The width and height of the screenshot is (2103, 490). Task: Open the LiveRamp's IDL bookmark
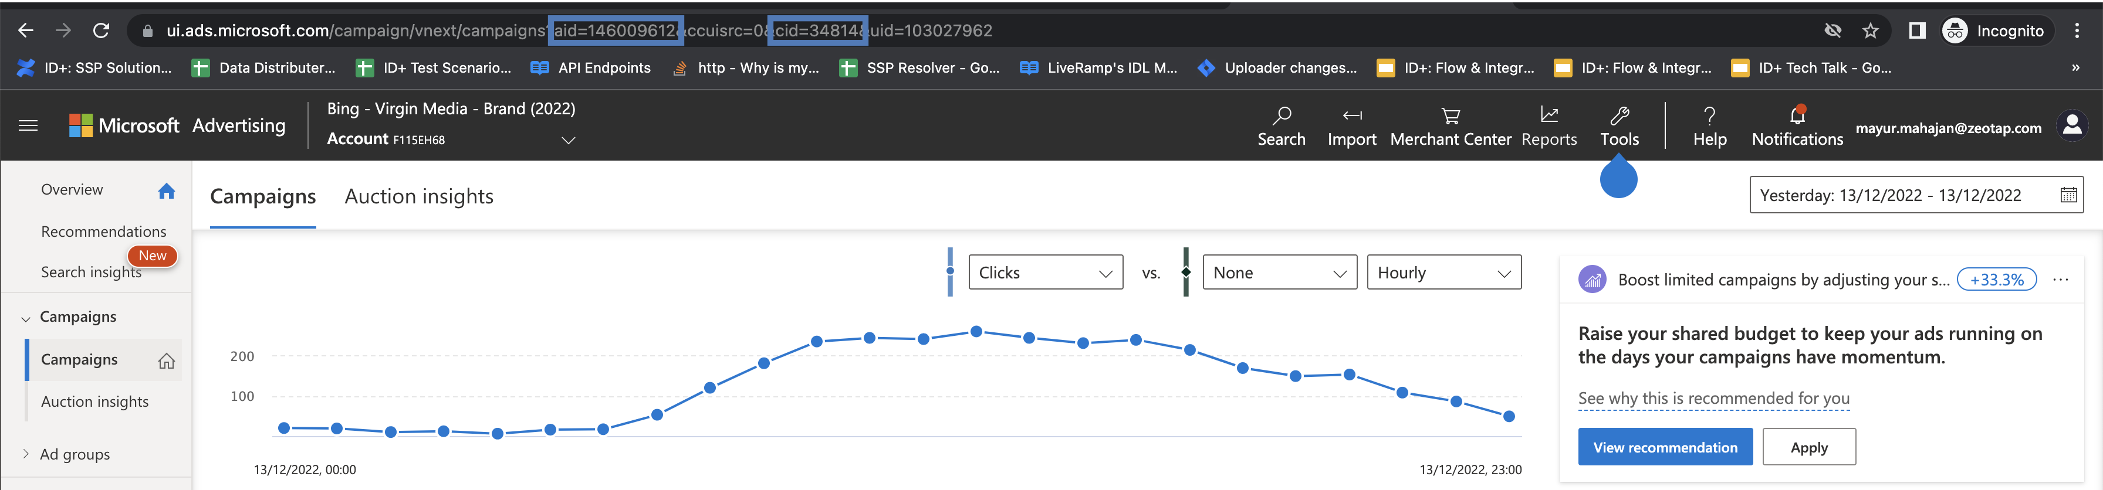[x=1099, y=67]
